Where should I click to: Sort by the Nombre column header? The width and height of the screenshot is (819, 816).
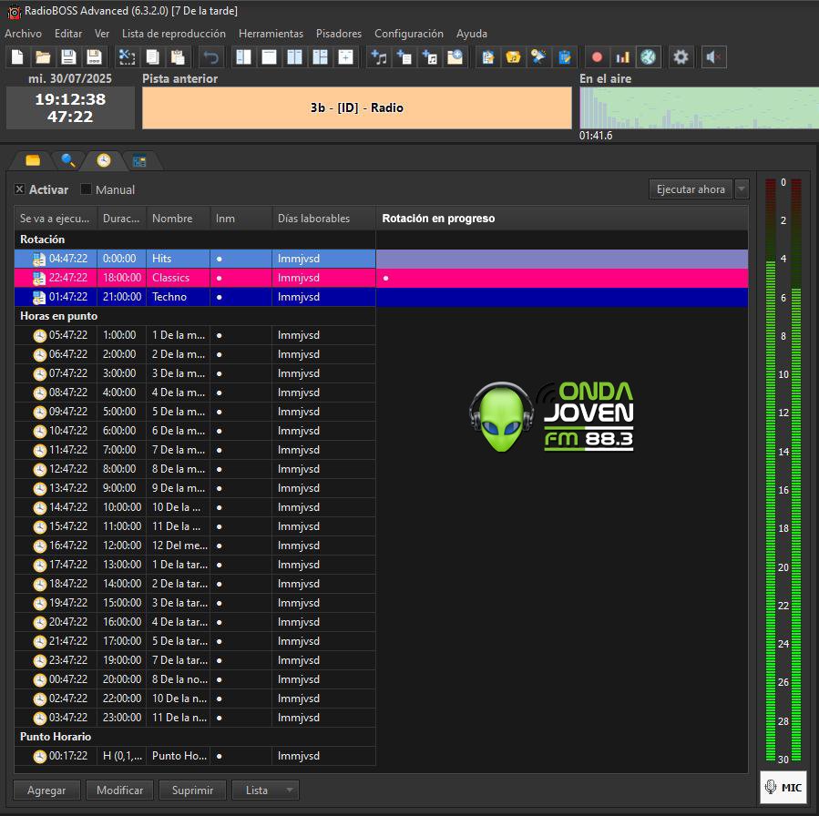coord(179,219)
